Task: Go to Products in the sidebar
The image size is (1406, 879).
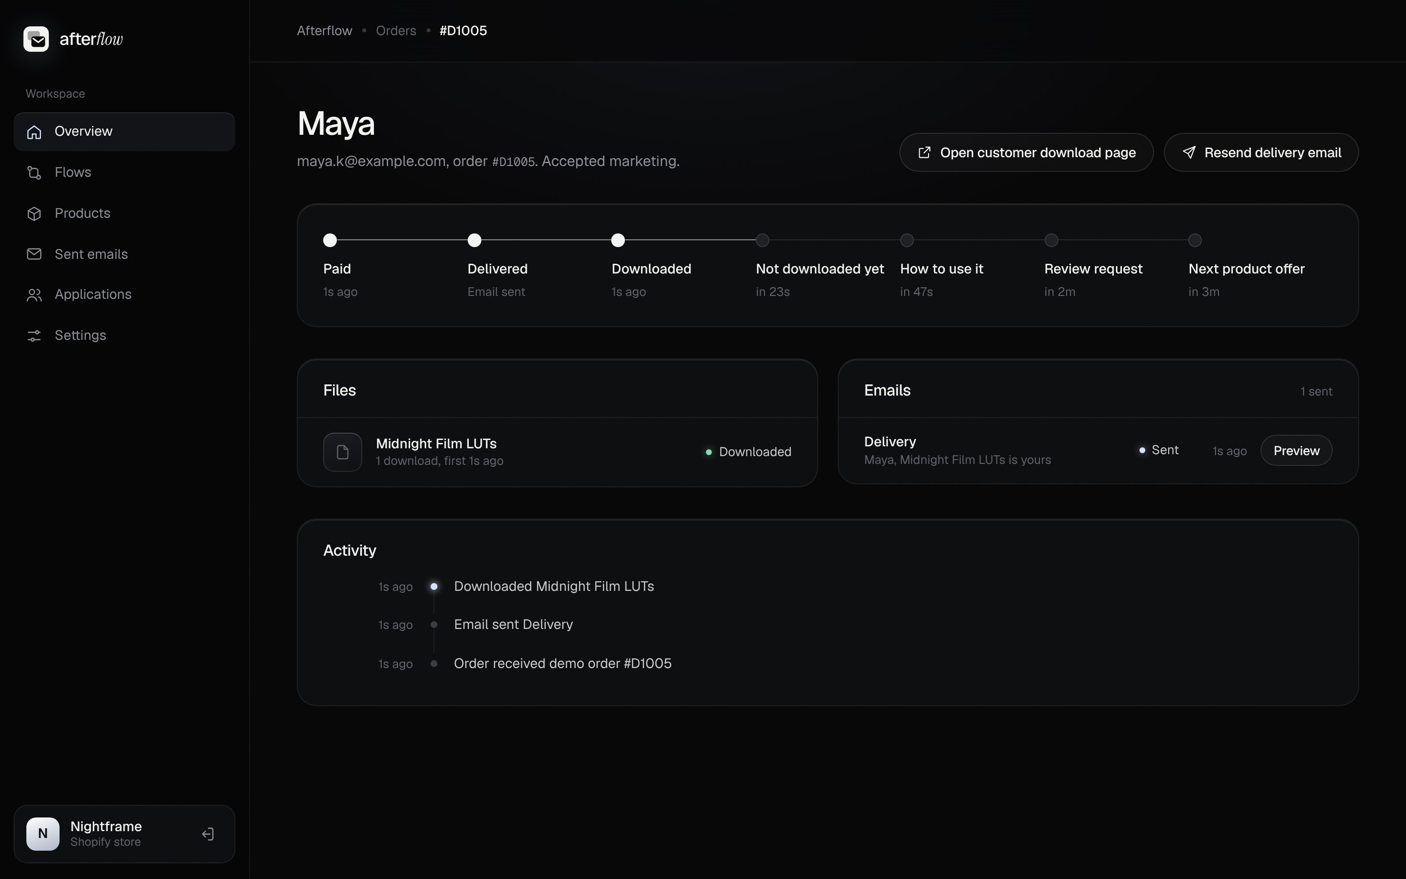Action: pyautogui.click(x=124, y=213)
